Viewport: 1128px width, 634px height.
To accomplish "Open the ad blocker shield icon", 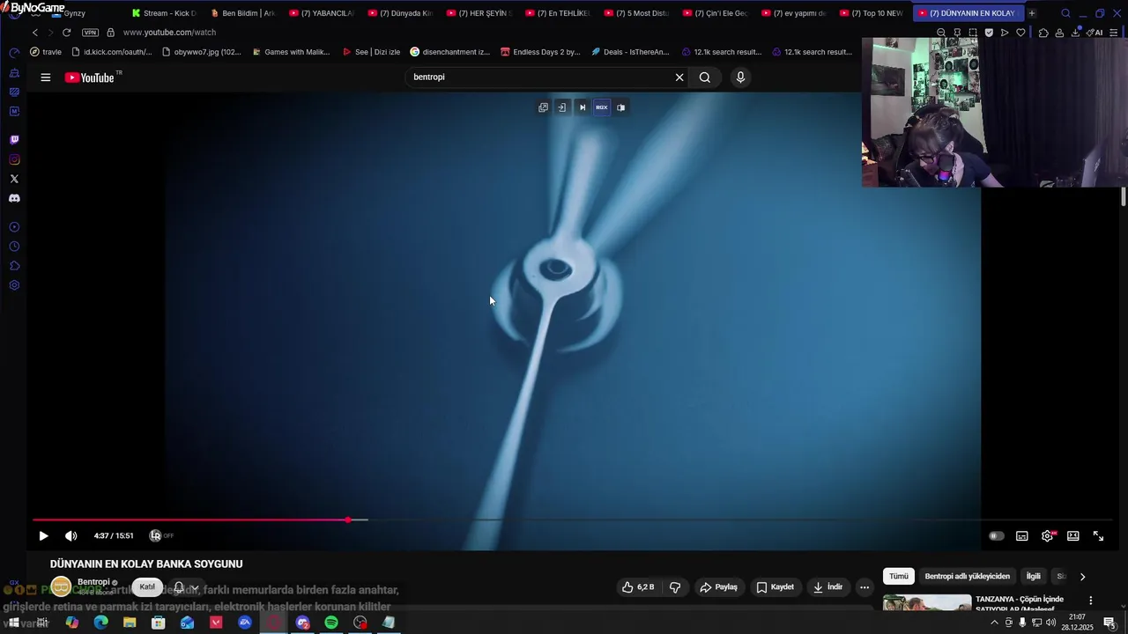I will tap(989, 33).
